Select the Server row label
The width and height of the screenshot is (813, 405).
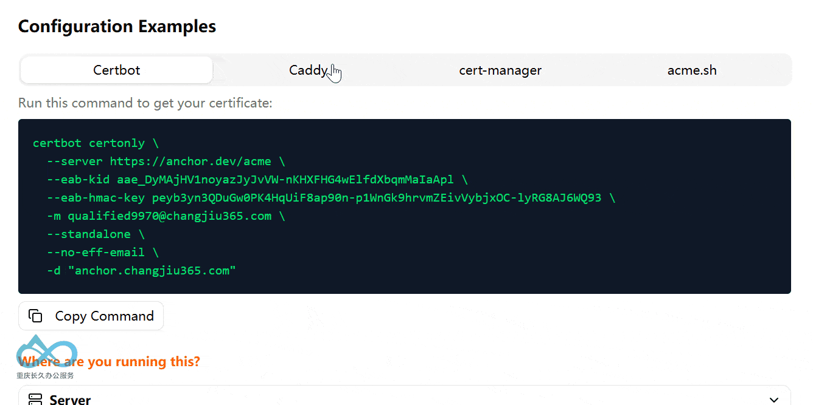pyautogui.click(x=71, y=400)
